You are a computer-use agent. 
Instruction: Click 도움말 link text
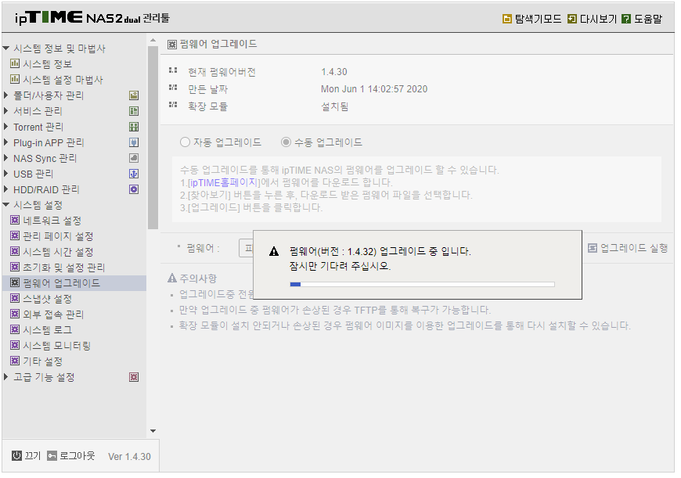(648, 19)
